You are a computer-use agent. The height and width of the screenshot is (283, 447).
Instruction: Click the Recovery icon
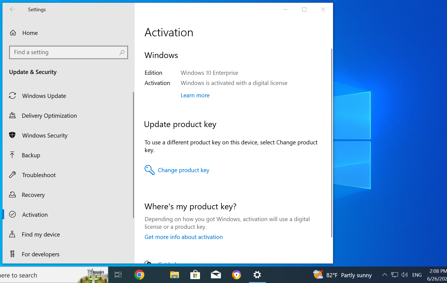coord(12,194)
